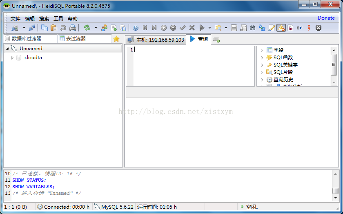Click the insert row plus icon

pyautogui.click(x=164, y=28)
